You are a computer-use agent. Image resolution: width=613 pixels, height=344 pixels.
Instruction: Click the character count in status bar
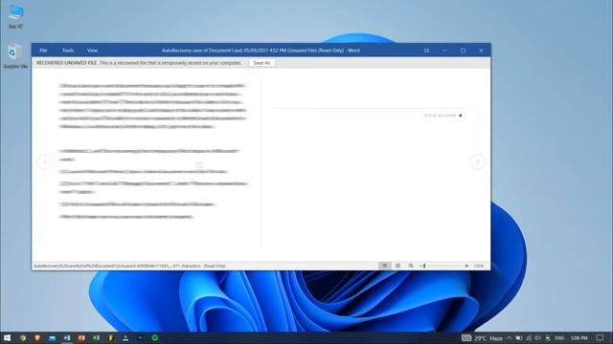[187, 266]
